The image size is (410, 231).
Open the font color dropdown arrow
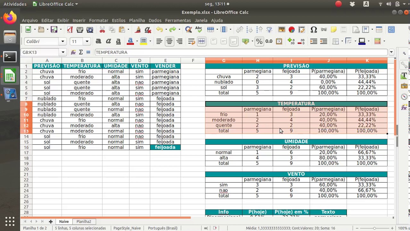[137, 41]
